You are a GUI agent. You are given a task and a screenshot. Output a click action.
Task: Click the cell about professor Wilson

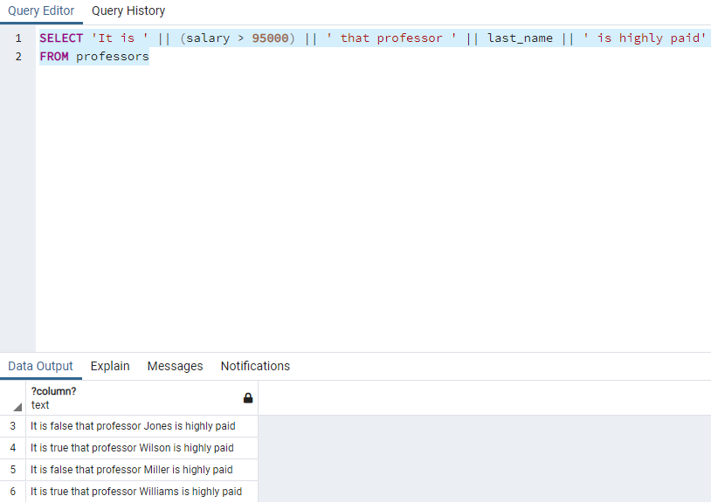(x=142, y=448)
